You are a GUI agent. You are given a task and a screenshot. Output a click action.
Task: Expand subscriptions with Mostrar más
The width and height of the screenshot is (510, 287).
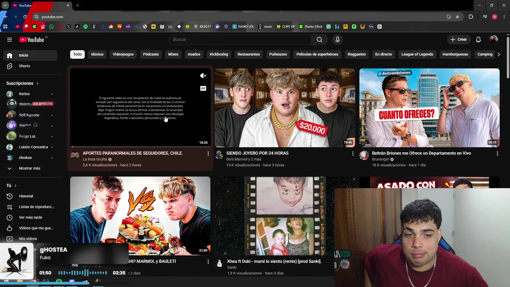(30, 168)
